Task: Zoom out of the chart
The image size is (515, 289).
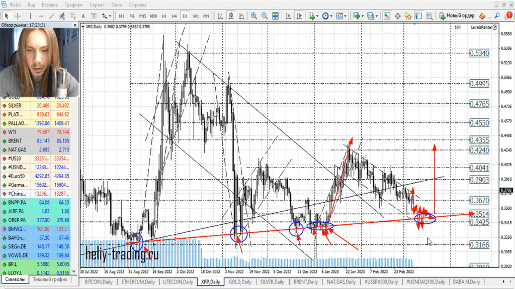Action: [265, 16]
